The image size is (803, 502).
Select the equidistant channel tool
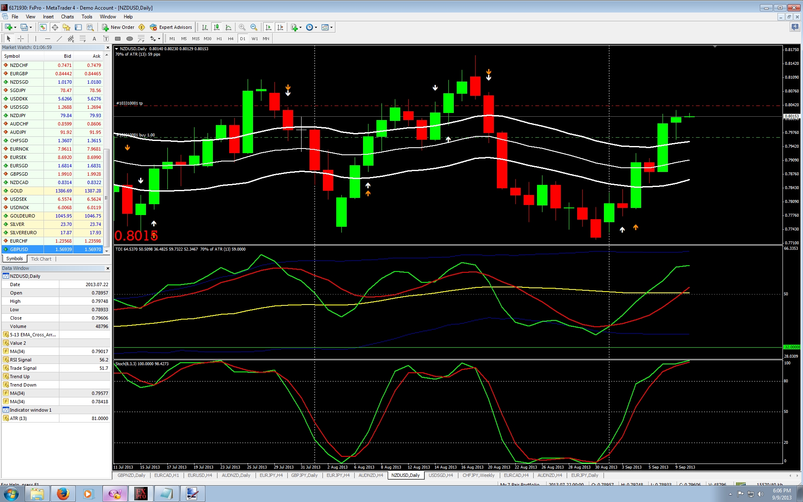pyautogui.click(x=71, y=38)
